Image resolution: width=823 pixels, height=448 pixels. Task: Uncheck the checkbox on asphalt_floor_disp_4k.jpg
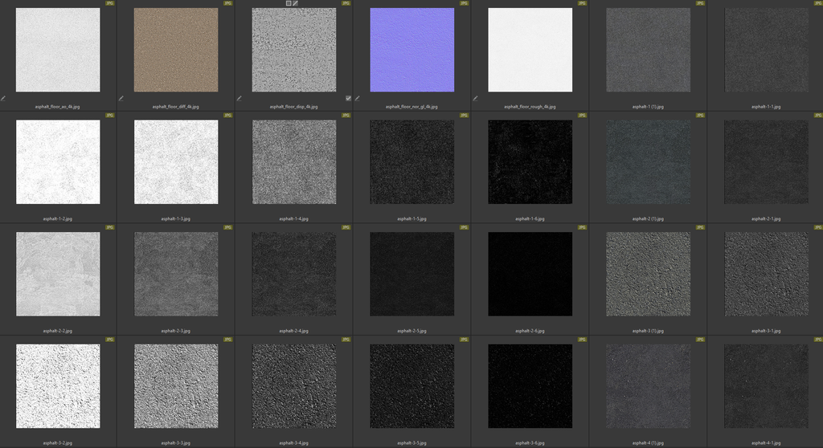click(x=348, y=98)
